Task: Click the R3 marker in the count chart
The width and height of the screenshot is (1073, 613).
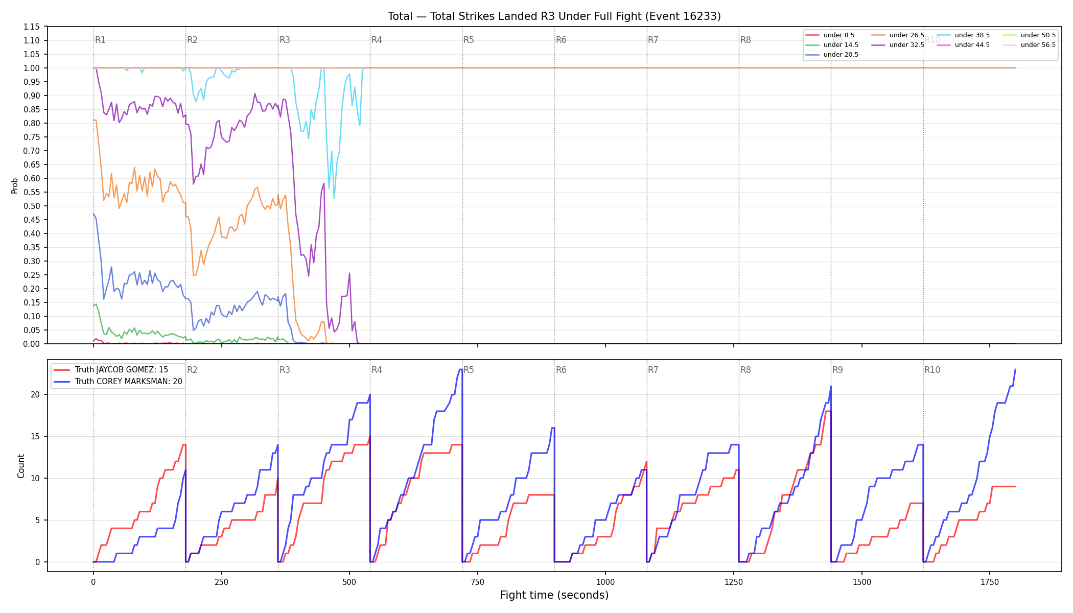Action: tap(285, 370)
